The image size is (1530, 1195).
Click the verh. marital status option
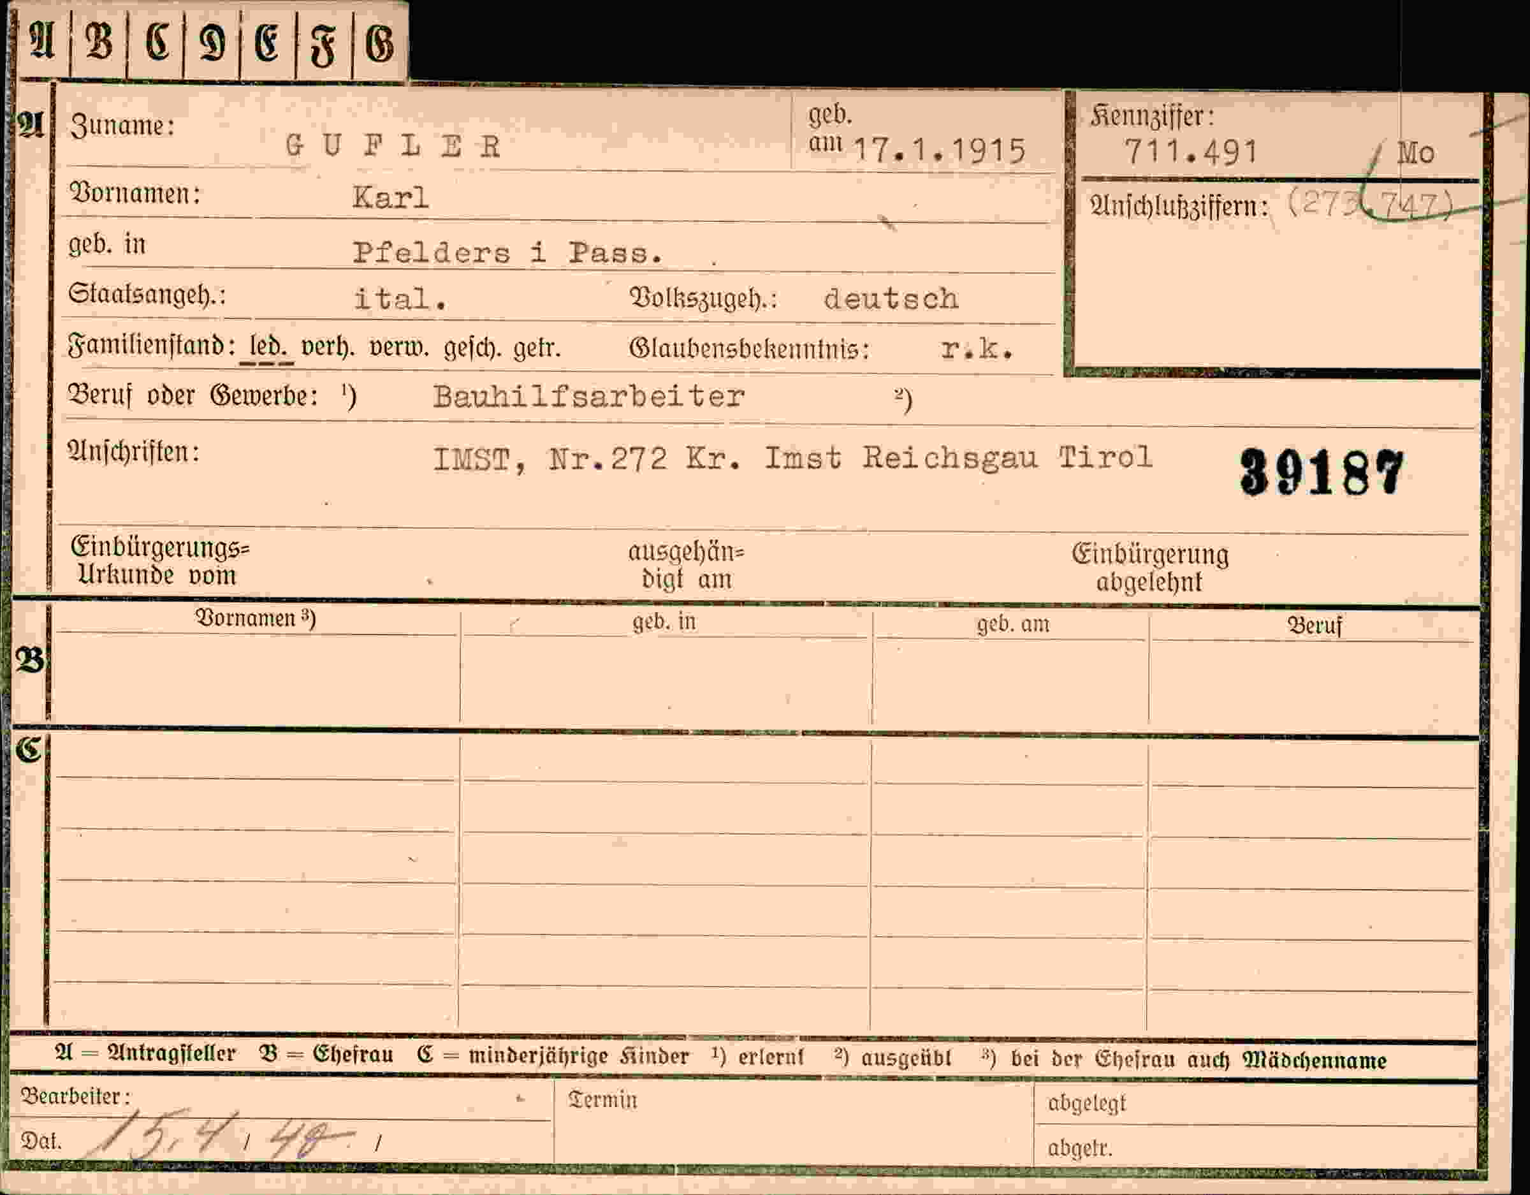point(327,348)
